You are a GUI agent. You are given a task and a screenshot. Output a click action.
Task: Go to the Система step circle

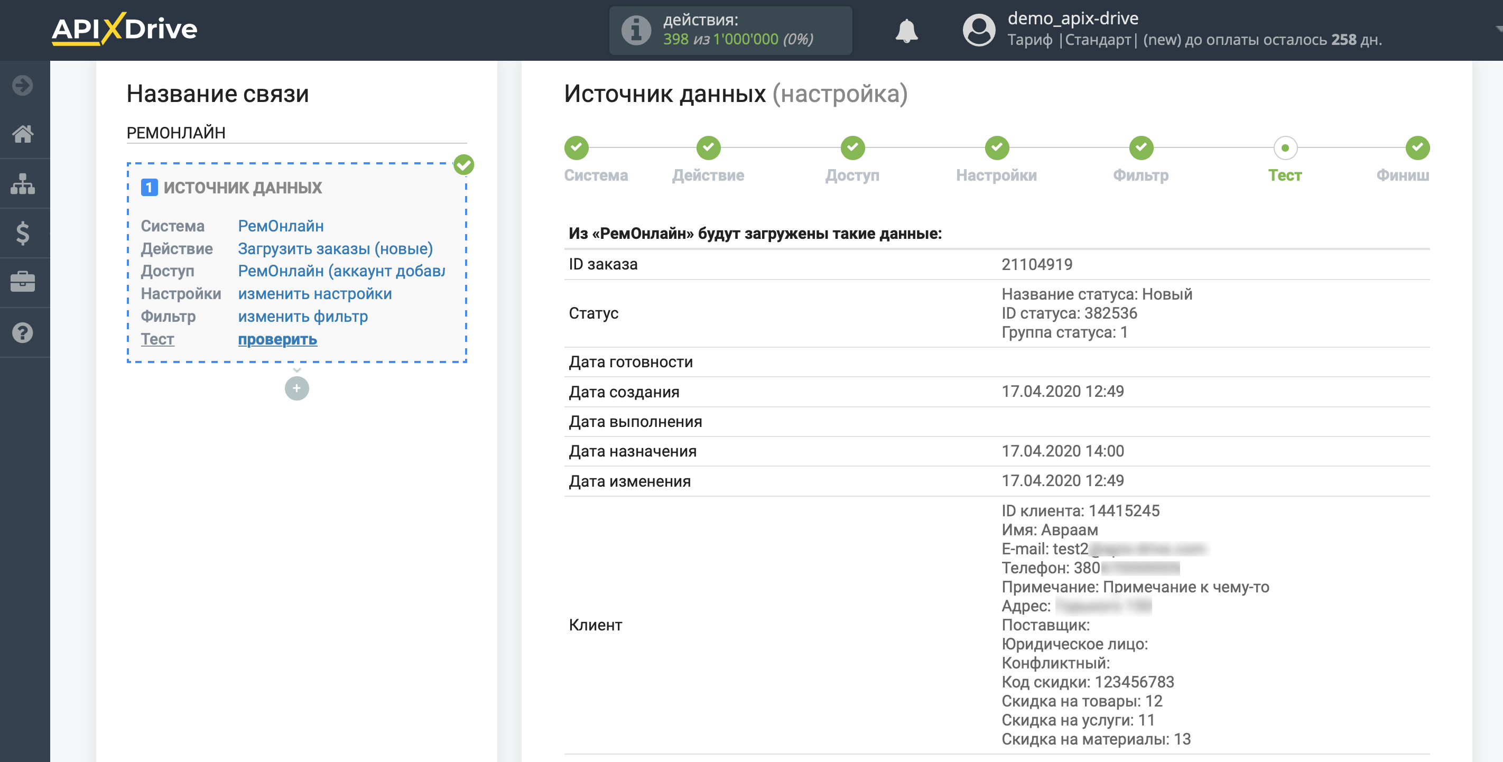tap(576, 147)
